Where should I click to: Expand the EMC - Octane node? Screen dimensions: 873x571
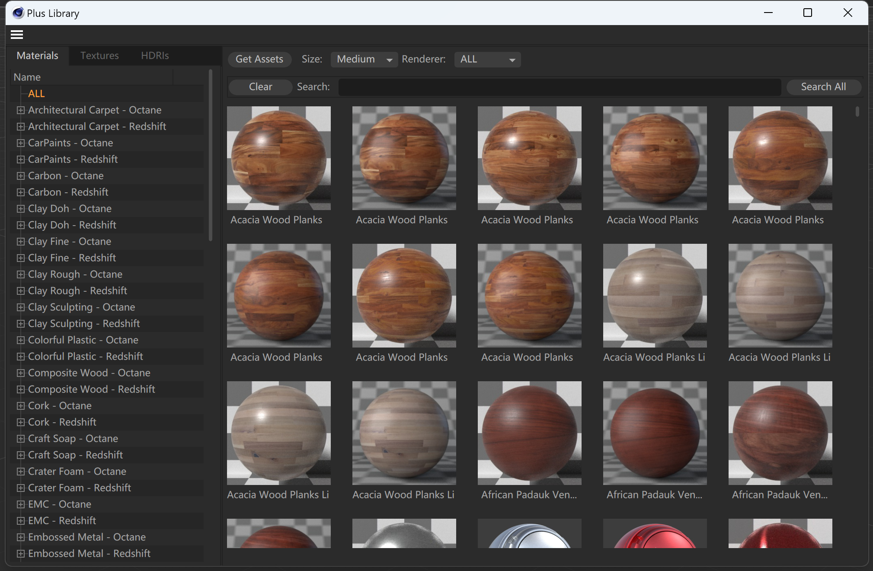[x=20, y=504]
